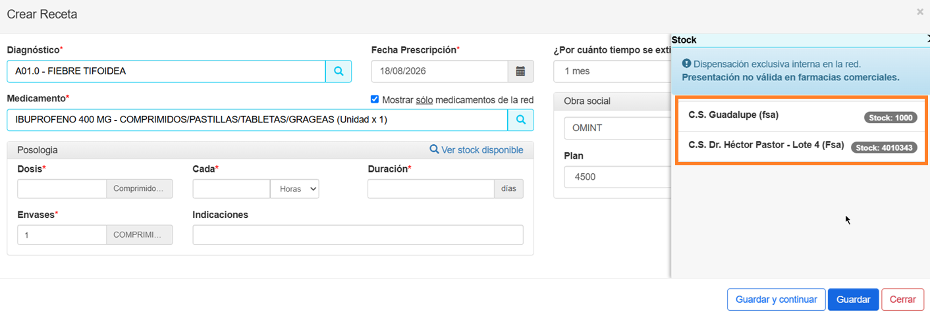Click the red Cerrar button
This screenshot has width=930, height=318.
coord(902,300)
